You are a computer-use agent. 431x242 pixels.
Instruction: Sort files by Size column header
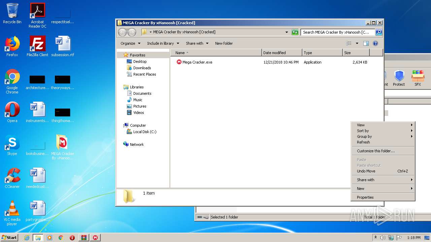coord(356,53)
